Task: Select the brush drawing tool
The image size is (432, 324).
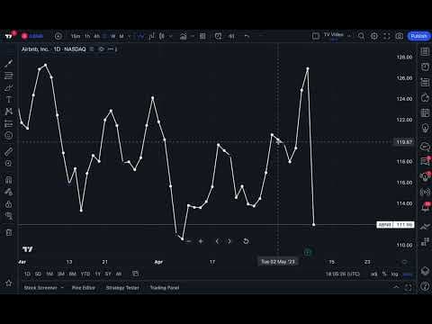Action: pyautogui.click(x=9, y=87)
